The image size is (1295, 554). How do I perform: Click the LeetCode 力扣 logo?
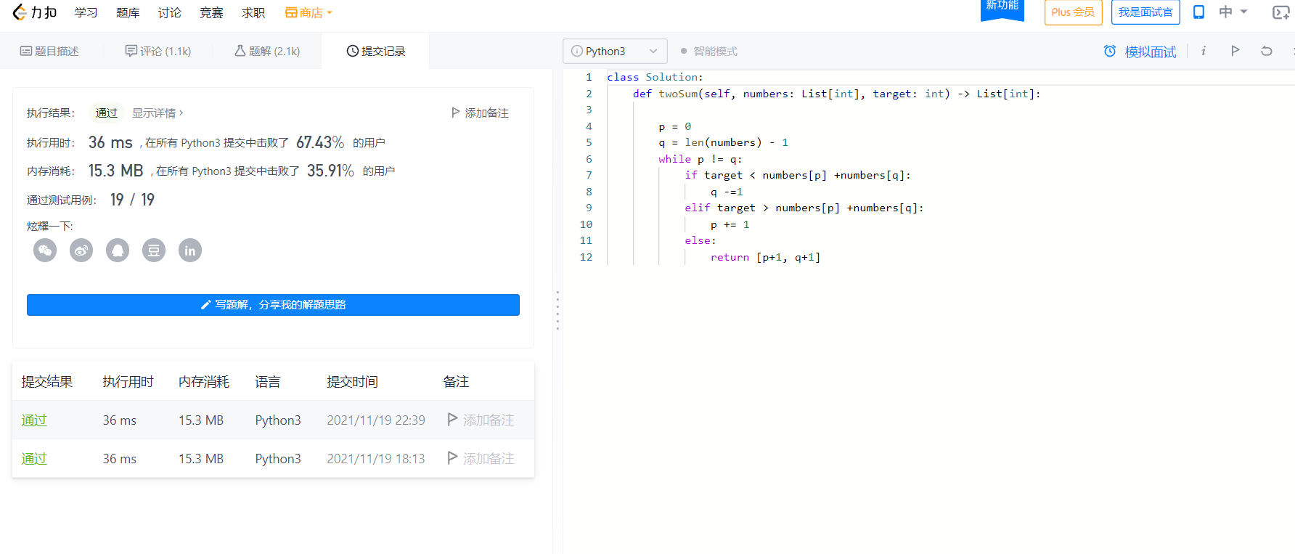(x=35, y=12)
